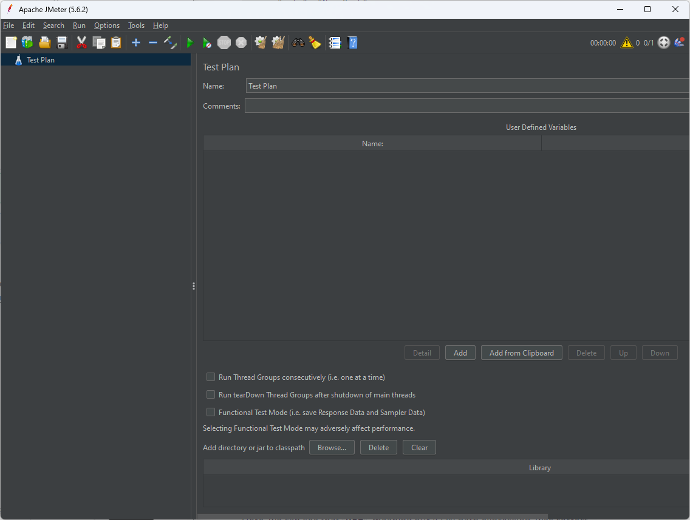Click the blue plus Expand All icon

(x=136, y=42)
